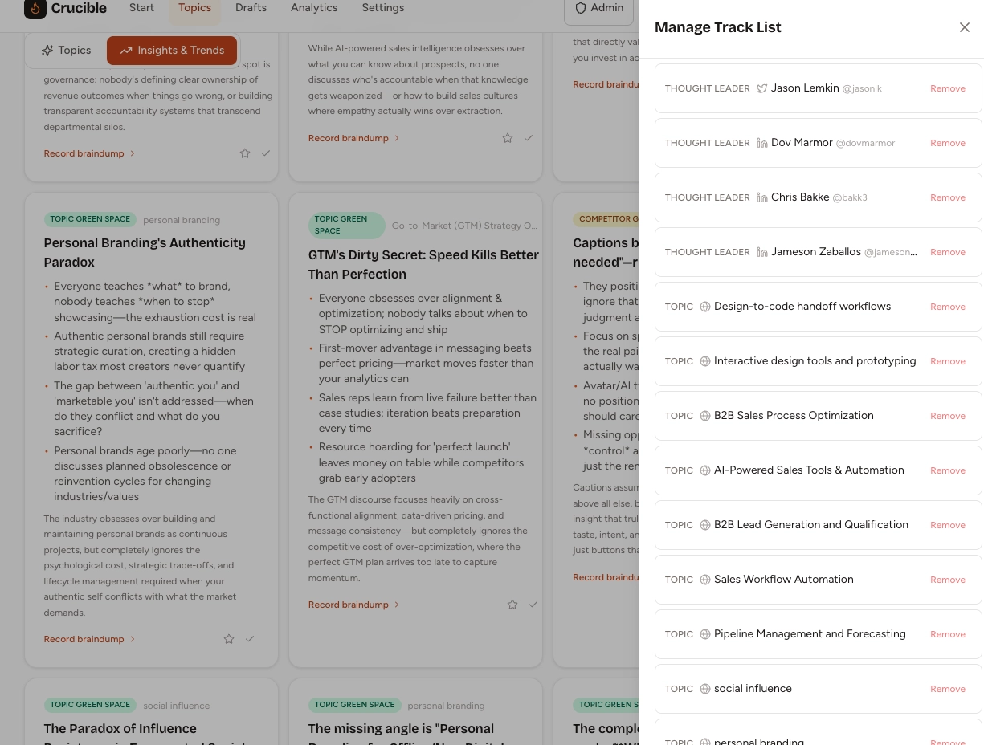Click the Go-to-Market (GTM) Strategy category label
This screenshot has height=745, width=984.
point(464,226)
